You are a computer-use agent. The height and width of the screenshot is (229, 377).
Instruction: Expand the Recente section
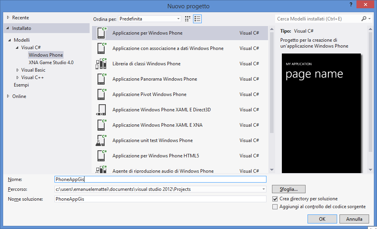[8, 17]
